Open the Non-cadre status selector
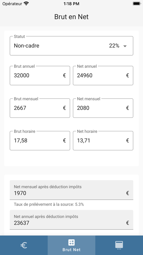Image resolution: width=143 pixels, height=255 pixels. coord(71,46)
